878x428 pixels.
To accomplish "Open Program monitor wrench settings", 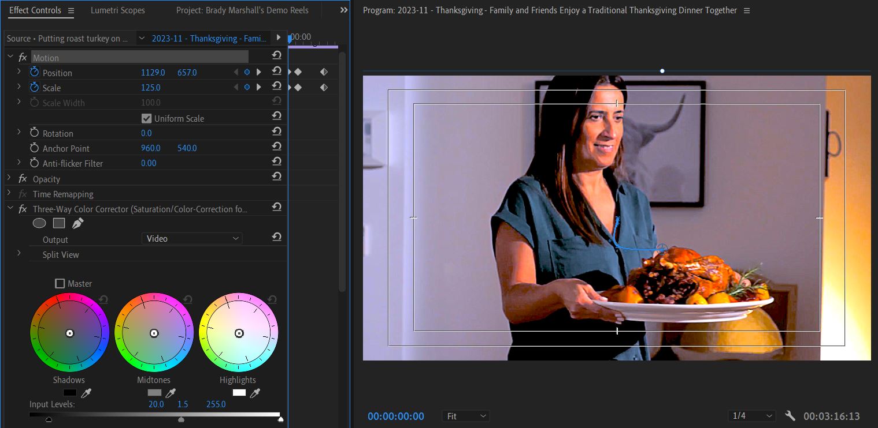I will (790, 416).
